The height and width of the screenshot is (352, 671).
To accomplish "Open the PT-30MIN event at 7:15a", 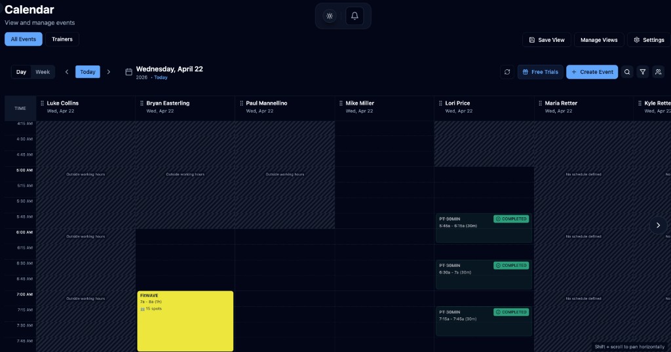I will (484, 321).
